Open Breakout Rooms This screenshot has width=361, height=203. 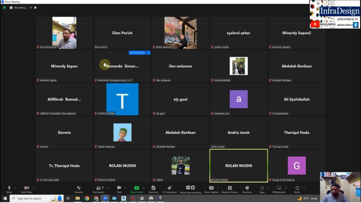click(x=230, y=188)
